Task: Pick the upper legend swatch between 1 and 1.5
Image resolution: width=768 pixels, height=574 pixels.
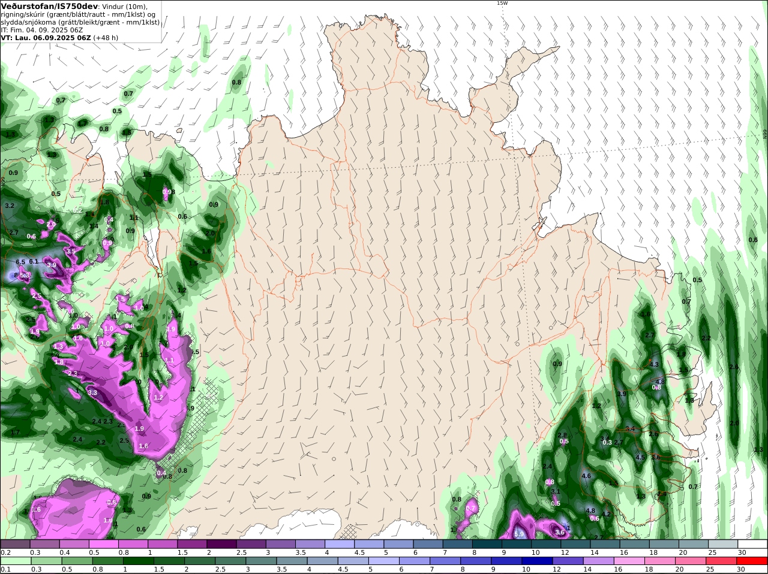Action: (x=163, y=544)
